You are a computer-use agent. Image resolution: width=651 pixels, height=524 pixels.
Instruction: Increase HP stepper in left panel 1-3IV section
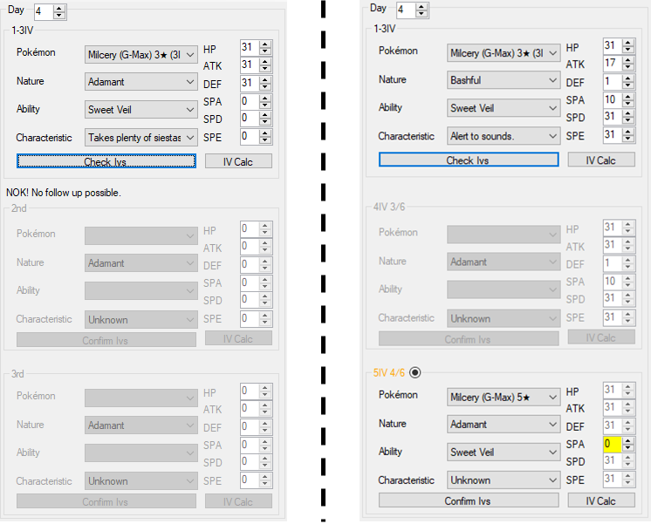265,43
